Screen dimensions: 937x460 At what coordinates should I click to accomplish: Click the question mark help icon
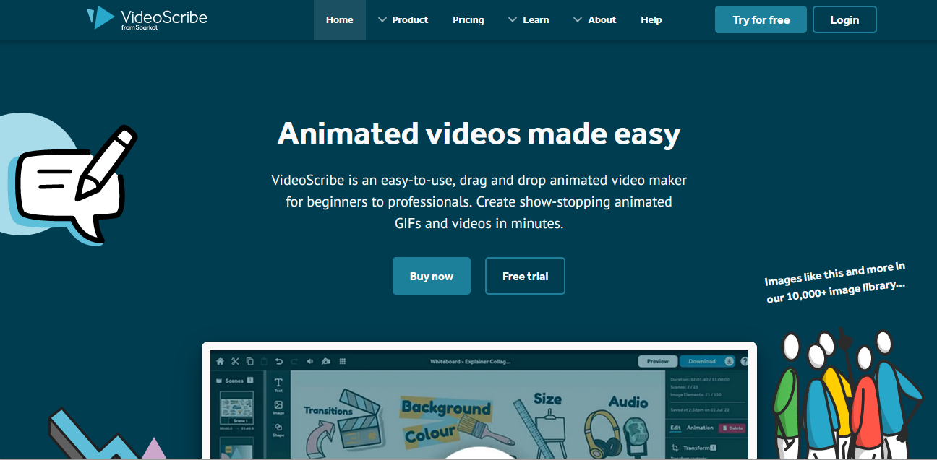(x=745, y=361)
